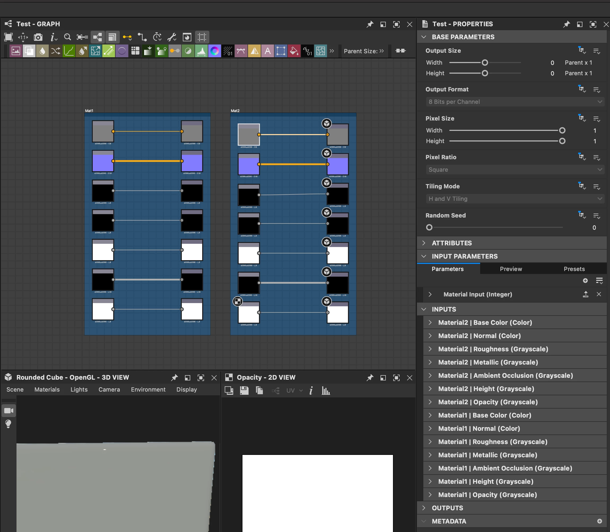
Task: Click the Parent Size button
Action: pyautogui.click(x=364, y=51)
